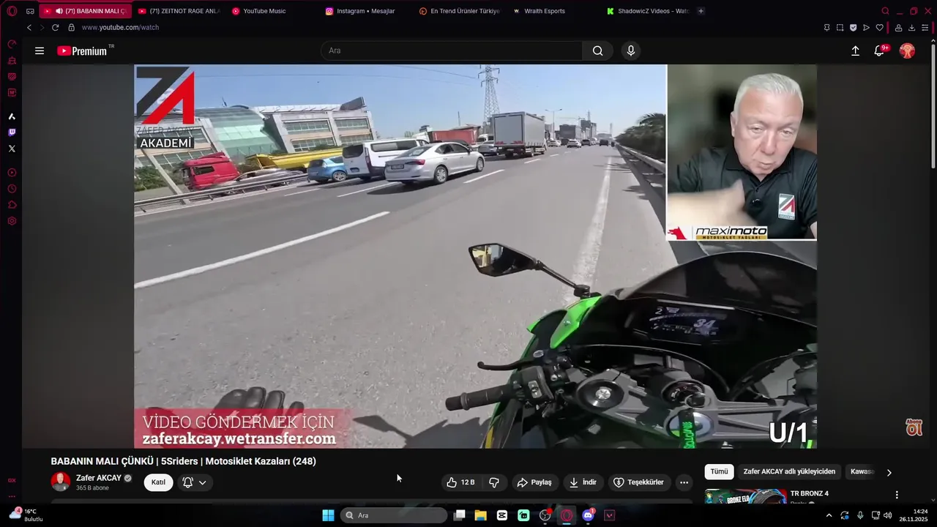Show hidden system tray icons chevron
This screenshot has width=937, height=527.
coord(829,515)
